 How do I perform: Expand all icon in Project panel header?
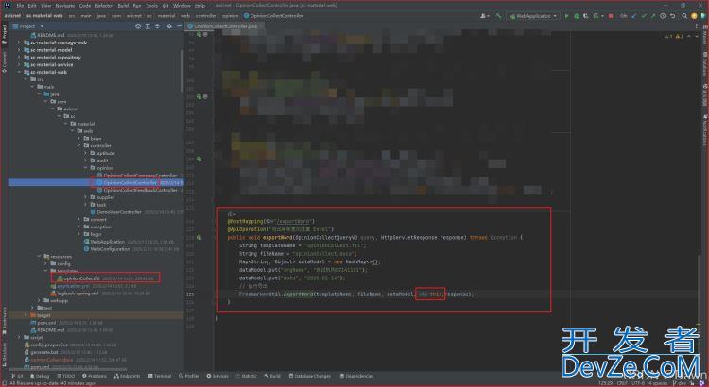click(147, 26)
